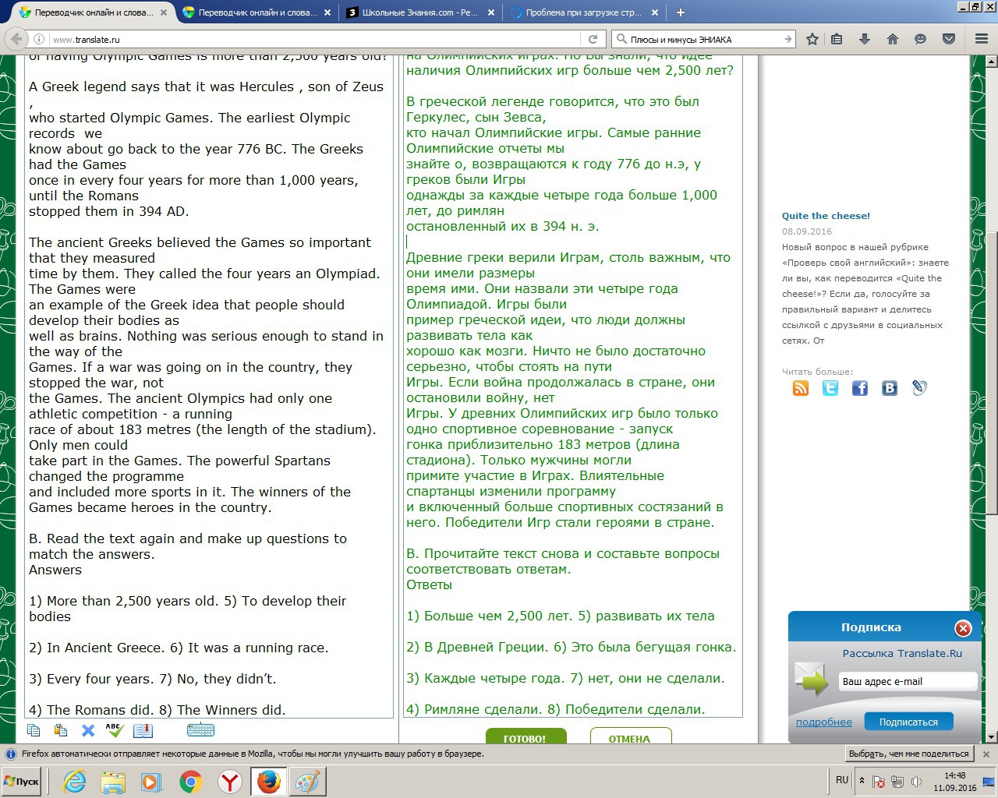
Task: Run ABC spell check on source text
Action: point(115,730)
